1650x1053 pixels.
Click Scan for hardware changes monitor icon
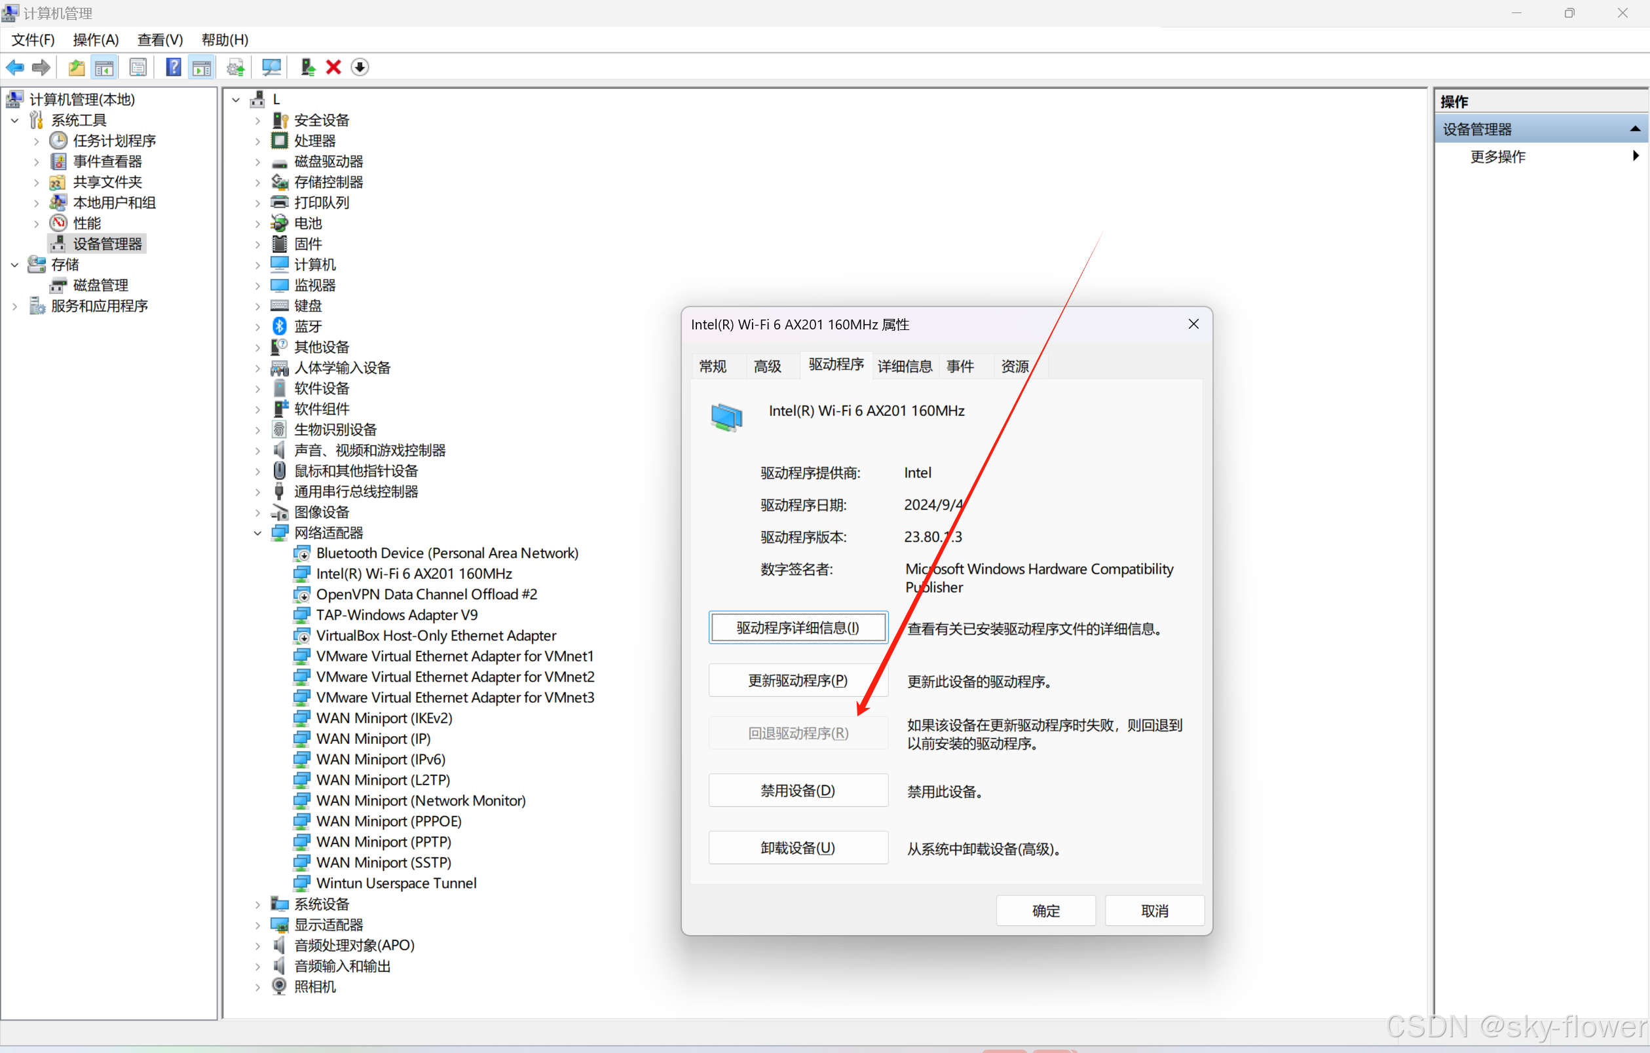pyautogui.click(x=271, y=67)
